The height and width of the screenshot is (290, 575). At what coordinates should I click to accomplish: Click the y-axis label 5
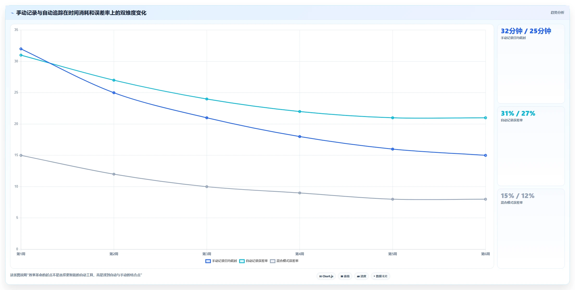click(x=17, y=218)
